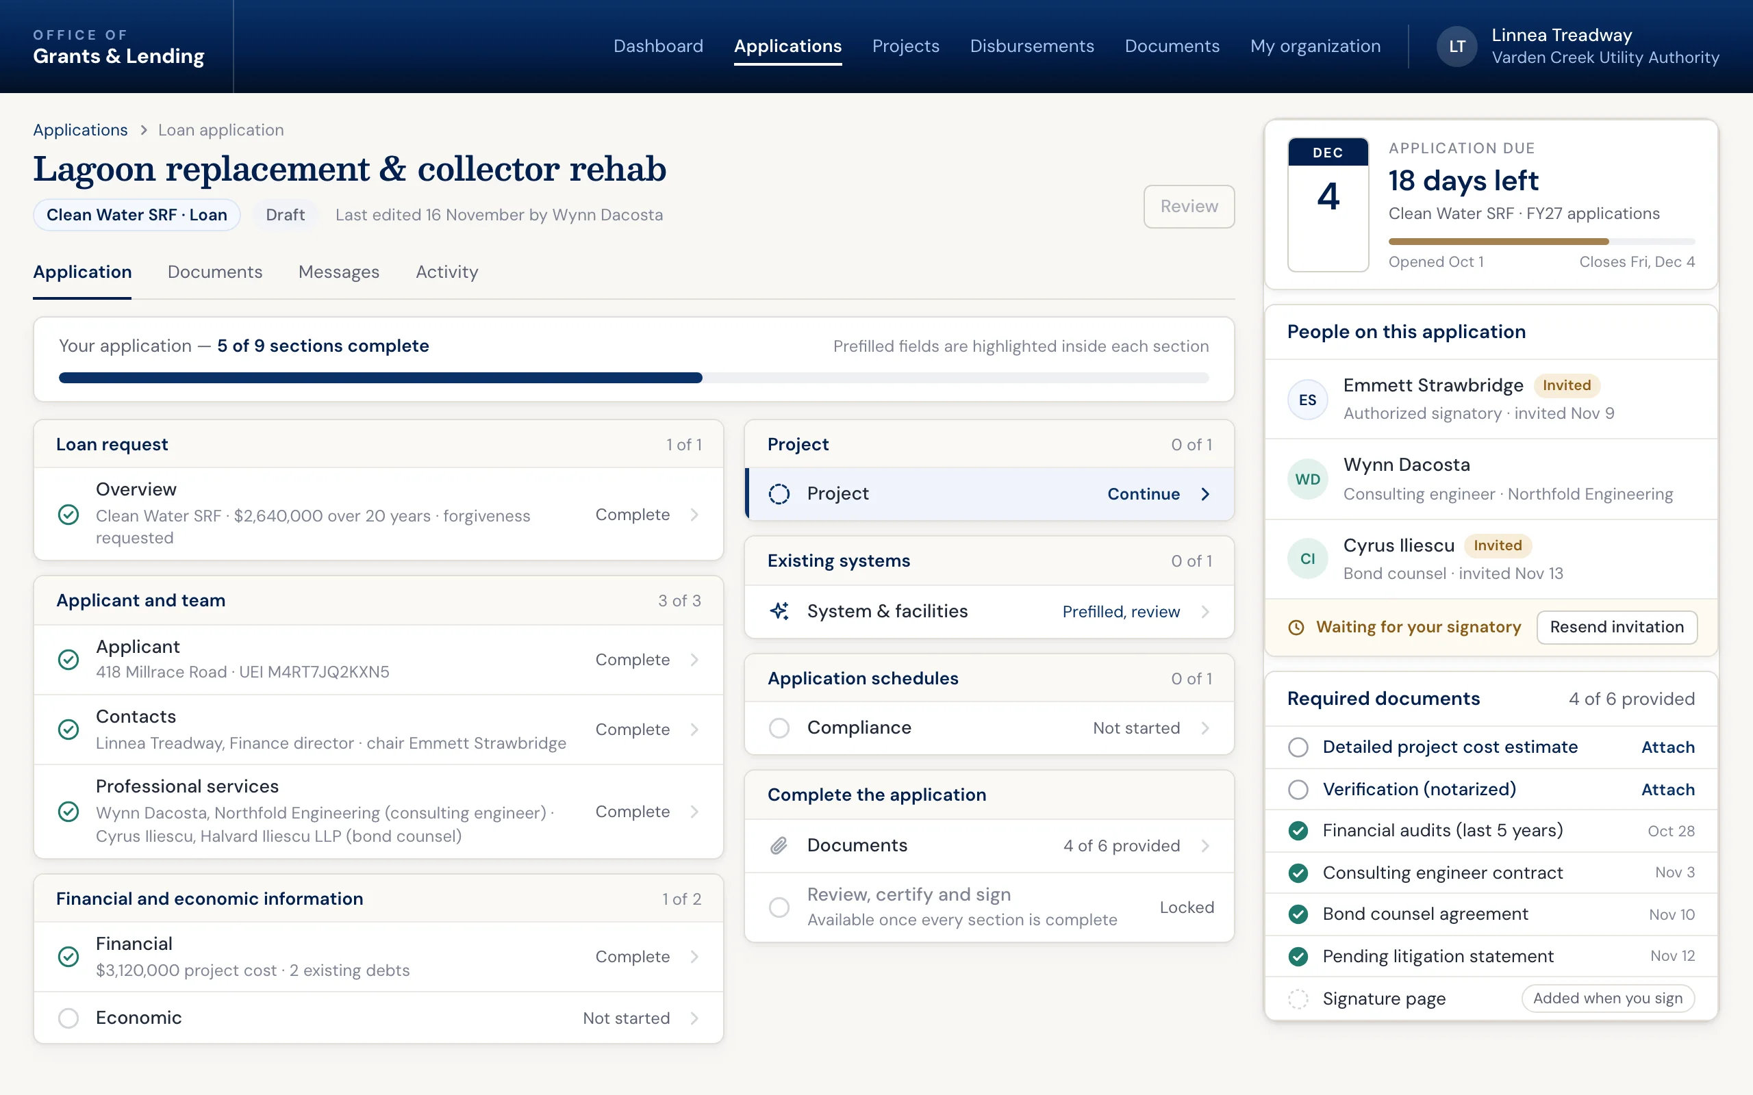Open Disbursements in top navigation
Viewport: 1753px width, 1095px height.
[1031, 47]
